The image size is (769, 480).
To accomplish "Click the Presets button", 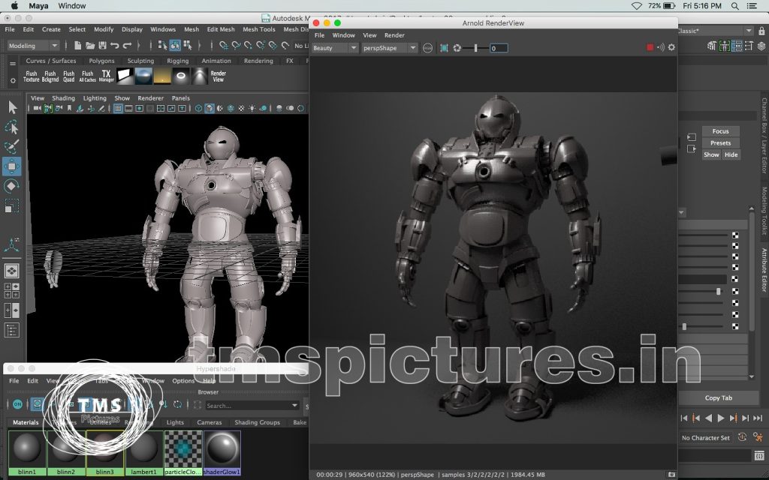I will [720, 143].
